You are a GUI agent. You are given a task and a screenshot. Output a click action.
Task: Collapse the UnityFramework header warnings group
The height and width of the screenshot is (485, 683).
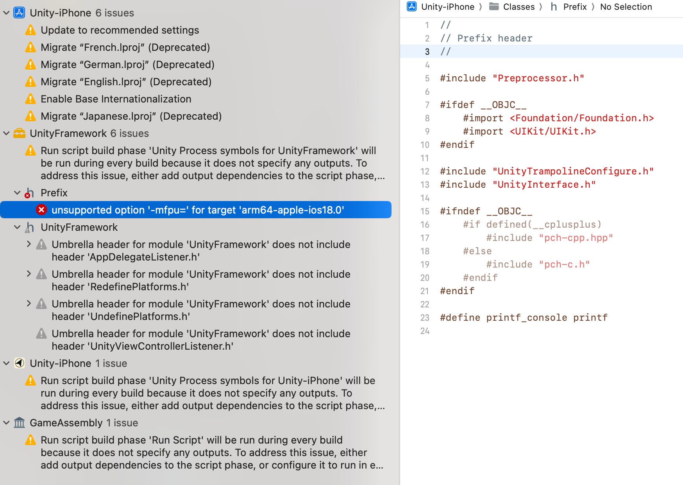pos(17,227)
